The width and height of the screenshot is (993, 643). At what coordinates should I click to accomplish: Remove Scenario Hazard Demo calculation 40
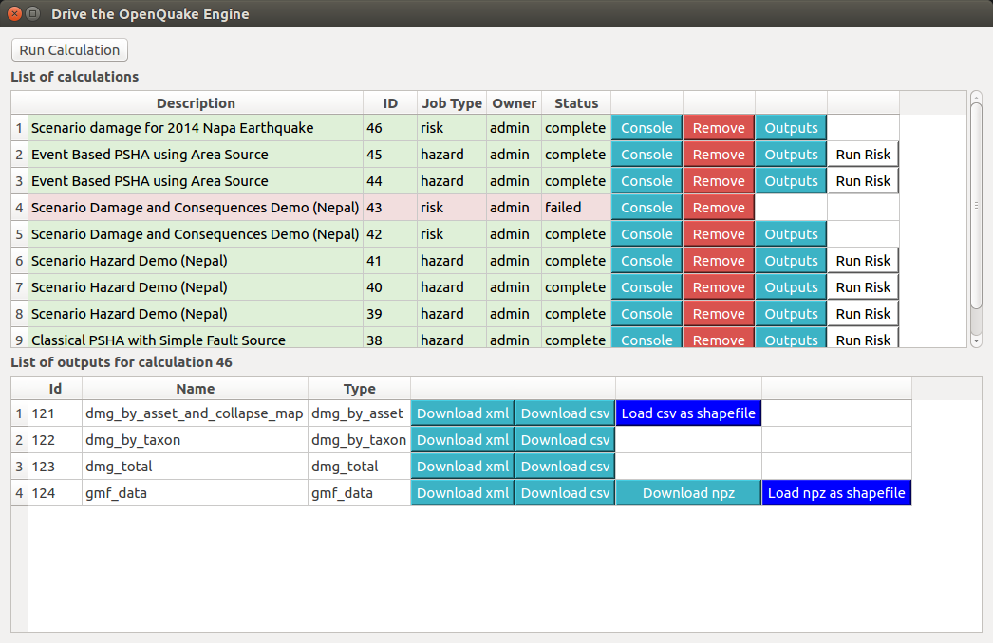(x=719, y=287)
